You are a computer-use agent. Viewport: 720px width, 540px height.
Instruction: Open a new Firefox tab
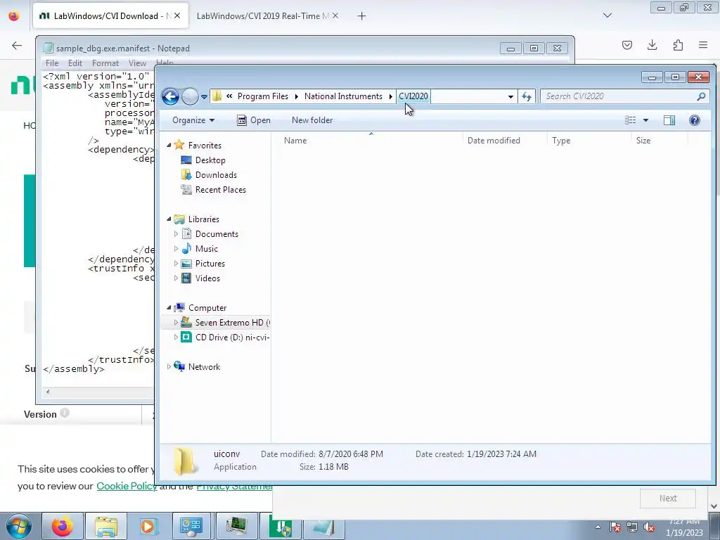pos(362,16)
